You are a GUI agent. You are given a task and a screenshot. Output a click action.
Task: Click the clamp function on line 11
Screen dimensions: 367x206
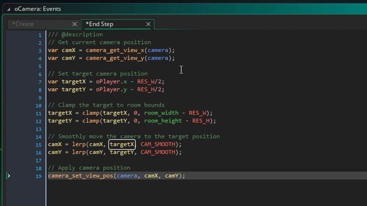pyautogui.click(x=91, y=113)
